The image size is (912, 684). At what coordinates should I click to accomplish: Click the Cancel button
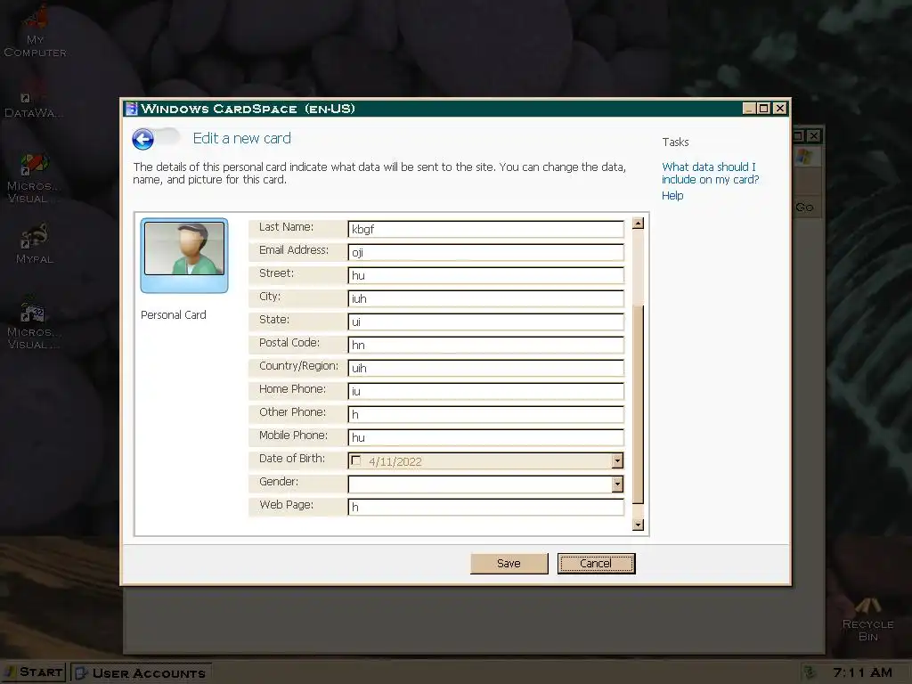[596, 564]
